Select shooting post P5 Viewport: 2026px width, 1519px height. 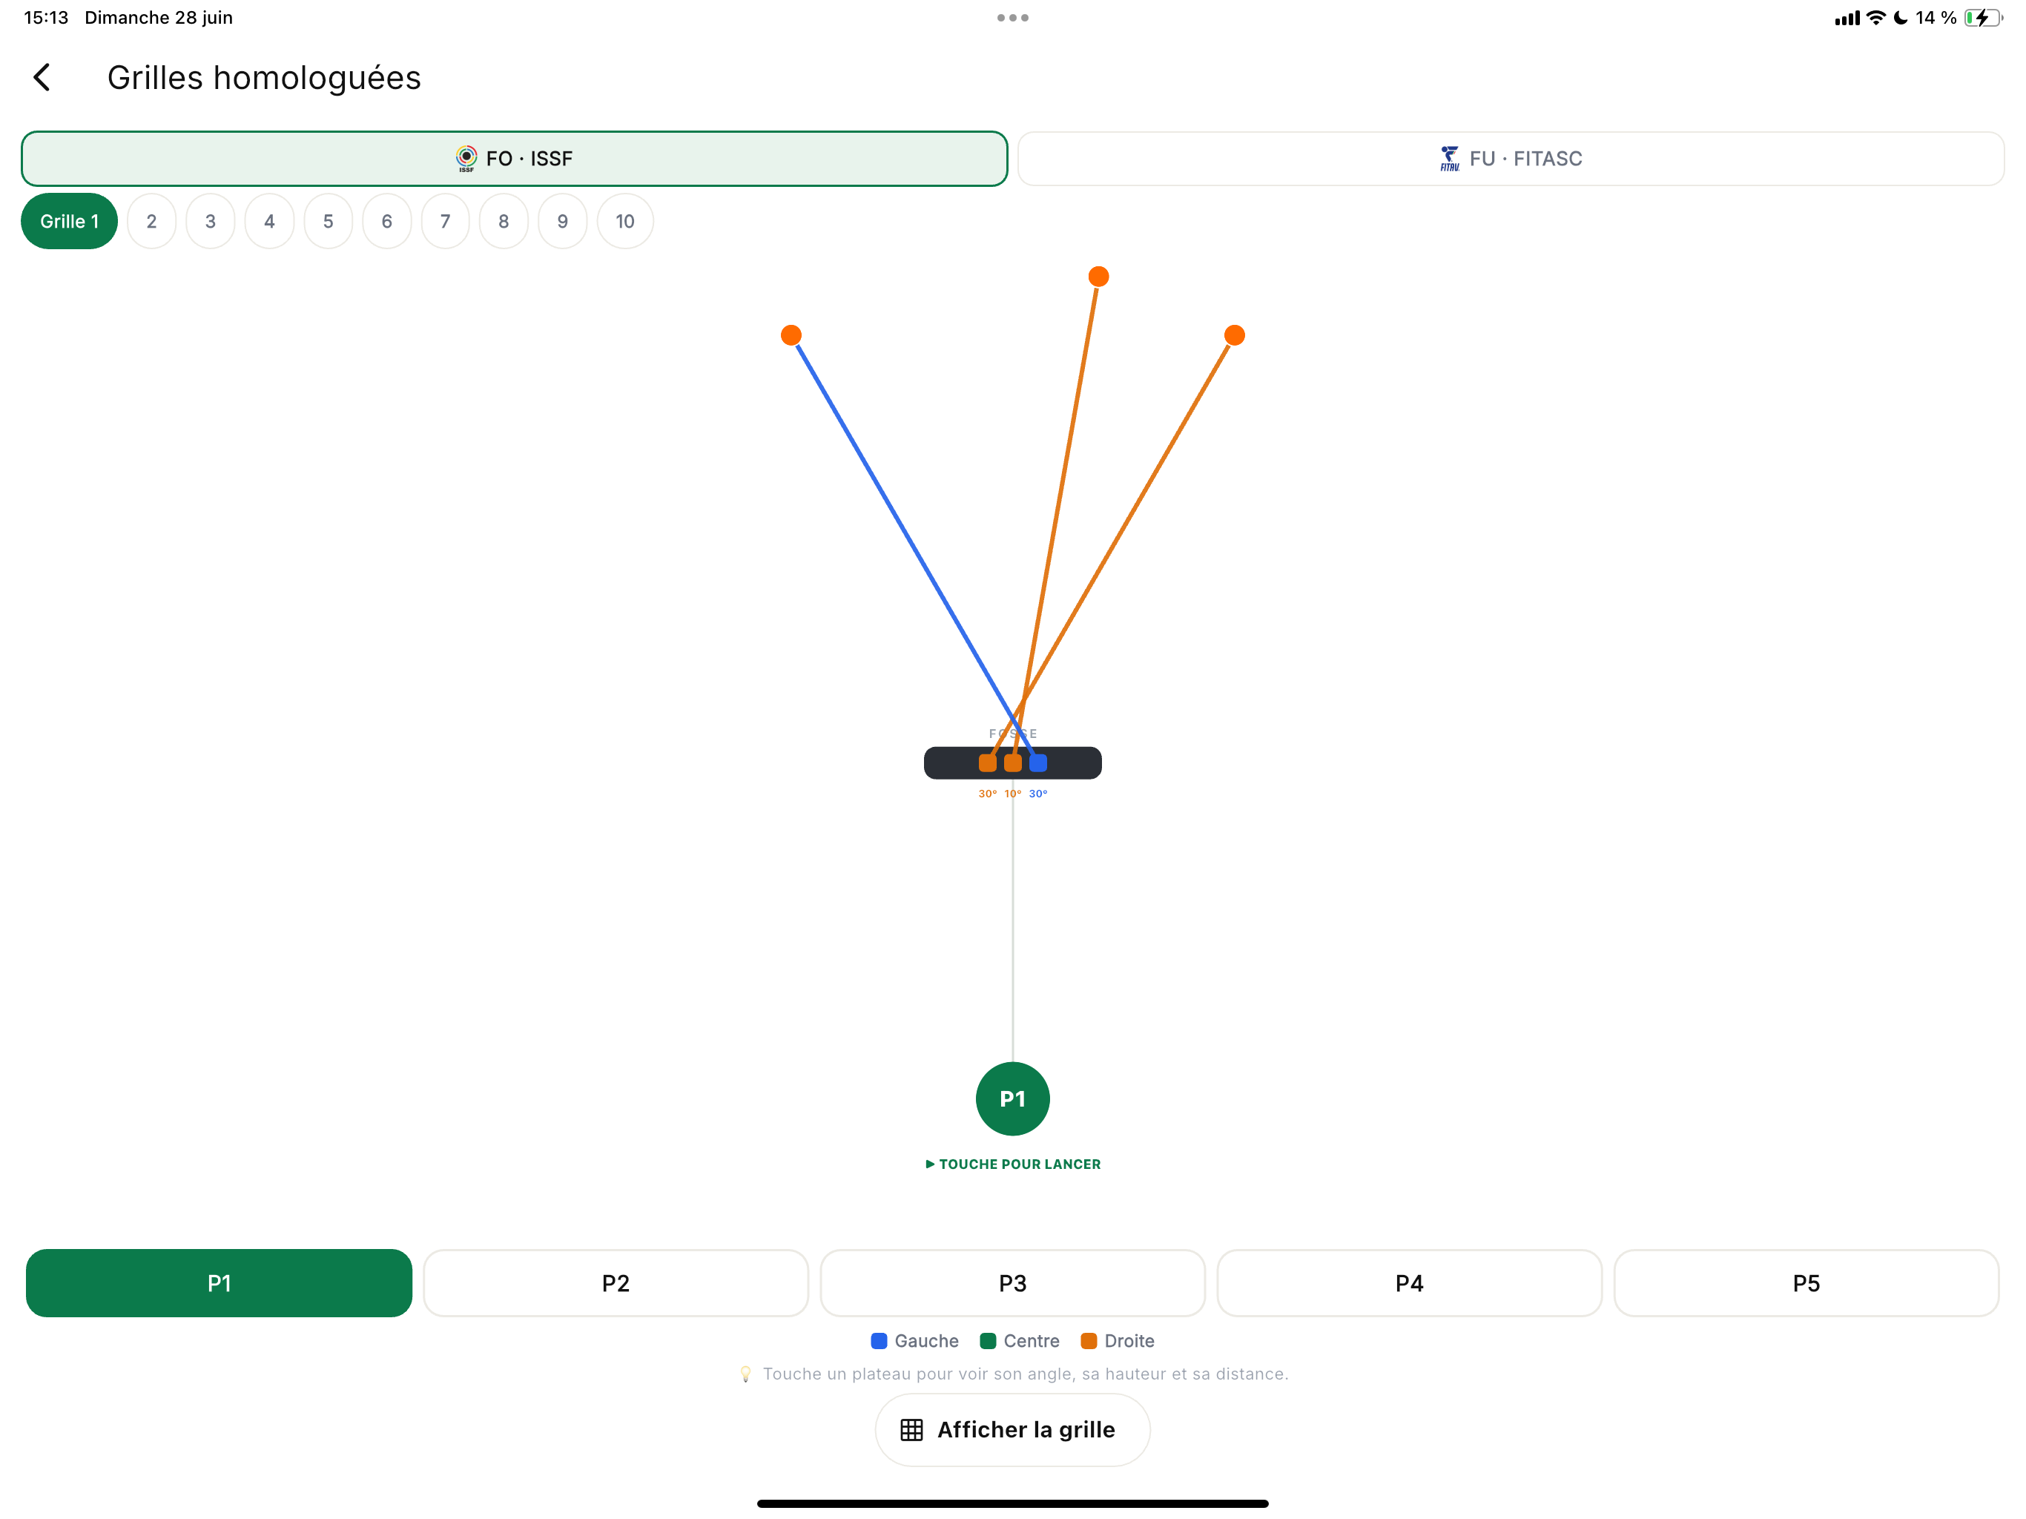pos(1806,1284)
